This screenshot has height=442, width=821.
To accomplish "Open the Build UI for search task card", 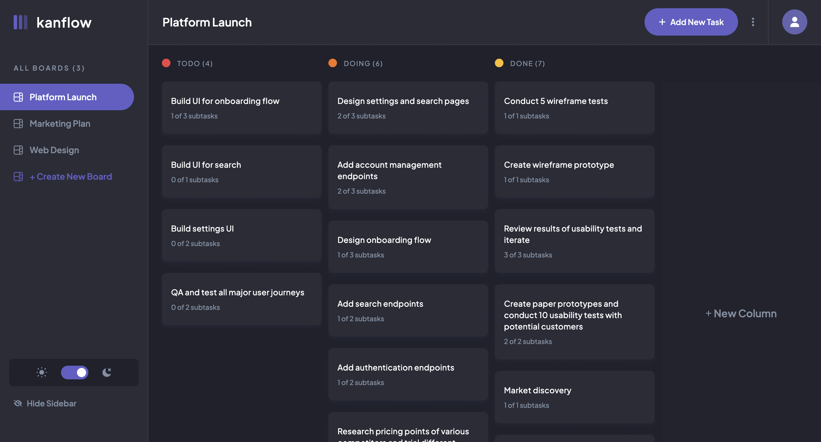I will tap(241, 172).
